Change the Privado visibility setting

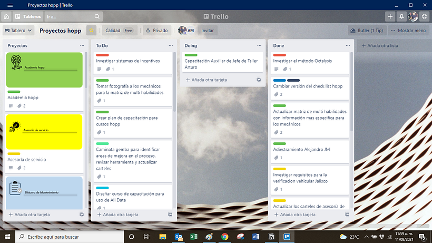click(x=157, y=31)
